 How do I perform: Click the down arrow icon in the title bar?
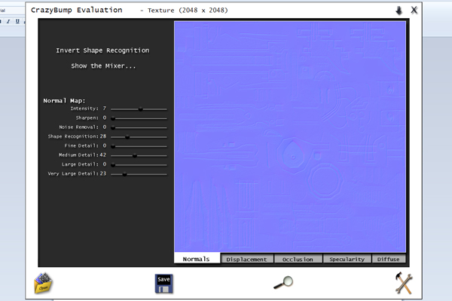[x=399, y=11]
